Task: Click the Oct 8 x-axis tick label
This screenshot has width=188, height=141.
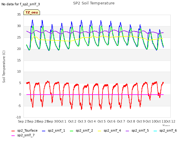Action: (x=131, y=121)
